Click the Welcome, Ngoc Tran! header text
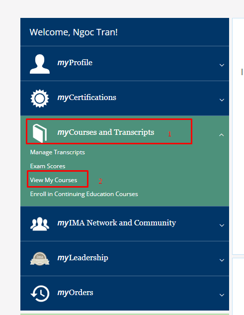This screenshot has width=244, height=315. [x=74, y=32]
